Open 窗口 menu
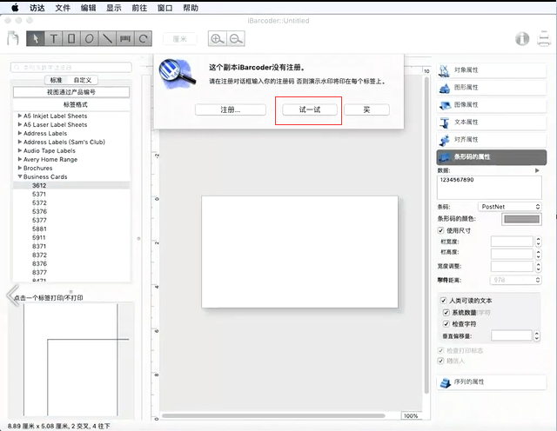This screenshot has height=431, width=557. (164, 8)
